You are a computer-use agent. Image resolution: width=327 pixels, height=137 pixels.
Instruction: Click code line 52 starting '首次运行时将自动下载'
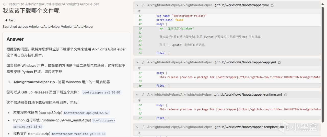[211, 37]
